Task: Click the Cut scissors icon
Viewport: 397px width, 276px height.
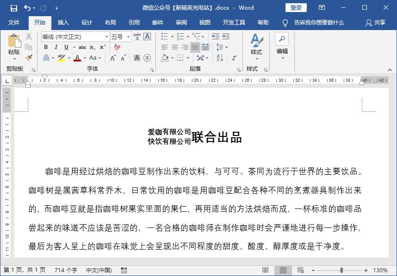Action: [x=29, y=37]
